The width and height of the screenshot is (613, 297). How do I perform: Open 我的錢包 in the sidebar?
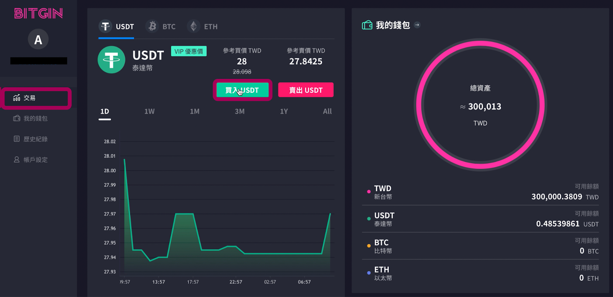pos(36,118)
